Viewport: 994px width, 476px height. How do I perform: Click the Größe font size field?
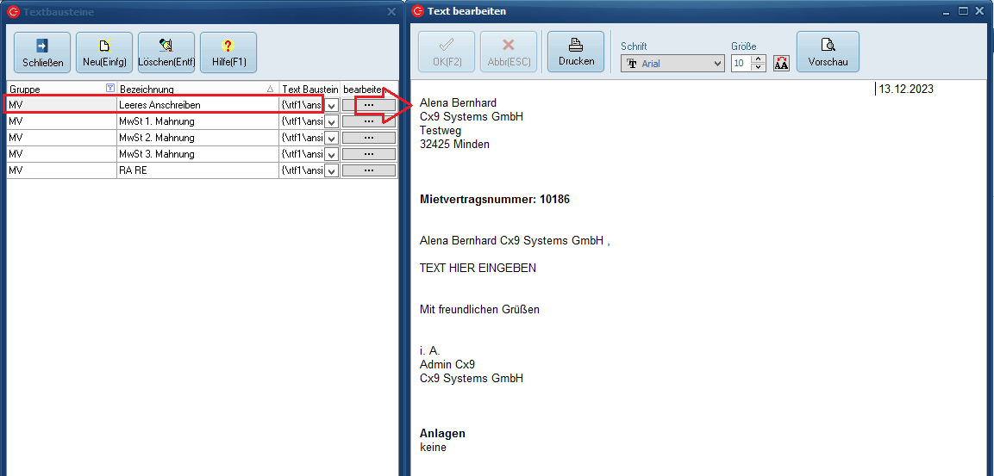tap(741, 63)
